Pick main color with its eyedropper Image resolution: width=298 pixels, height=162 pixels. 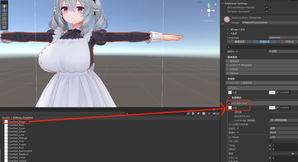click(277, 92)
